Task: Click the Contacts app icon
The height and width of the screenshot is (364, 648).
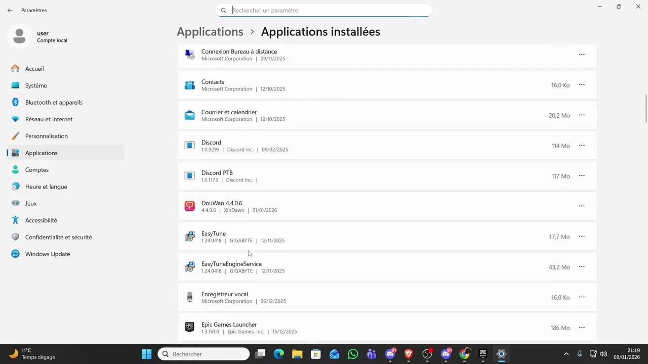Action: coord(190,85)
